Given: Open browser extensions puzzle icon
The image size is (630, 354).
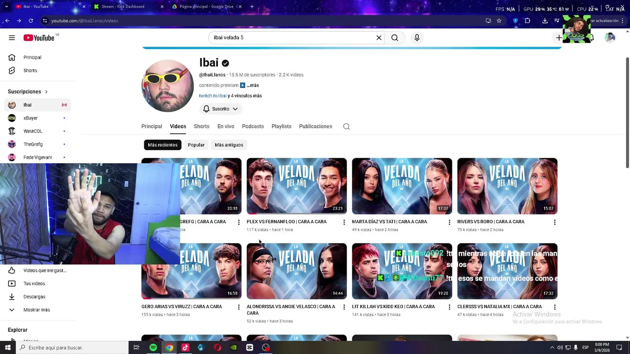Looking at the screenshot, I should pyautogui.click(x=528, y=21).
